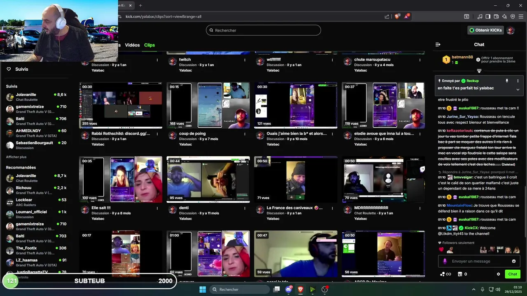Click Obtenir KICKs button

486,30
